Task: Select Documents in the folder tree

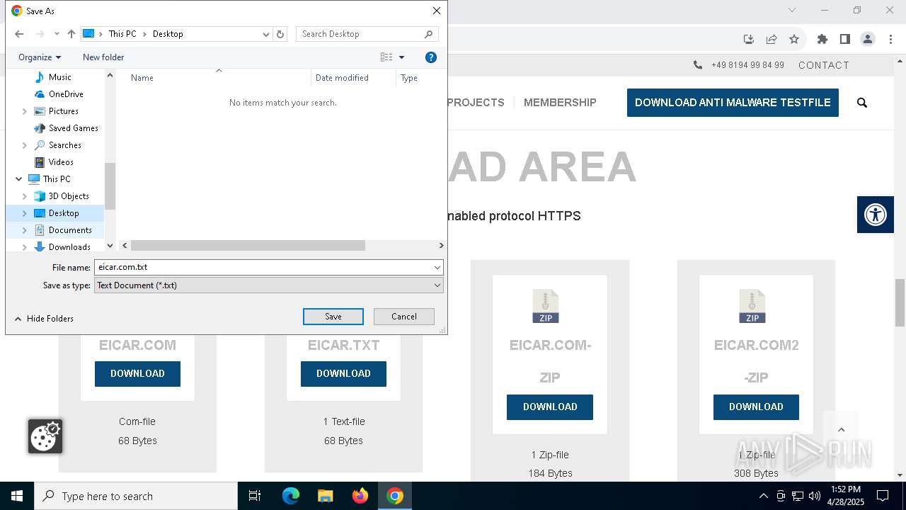Action: [x=70, y=230]
